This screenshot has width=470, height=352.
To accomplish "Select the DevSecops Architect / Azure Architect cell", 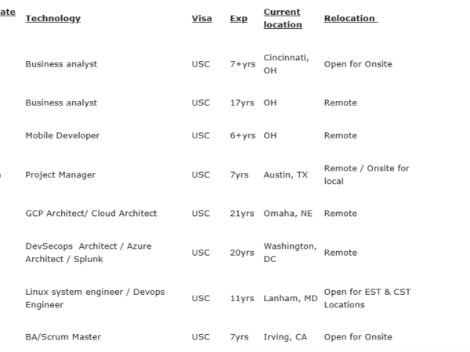I will [x=89, y=252].
